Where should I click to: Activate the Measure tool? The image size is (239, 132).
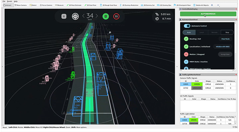tap(59, 5)
